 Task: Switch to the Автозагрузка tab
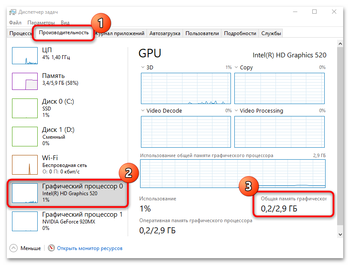165,33
